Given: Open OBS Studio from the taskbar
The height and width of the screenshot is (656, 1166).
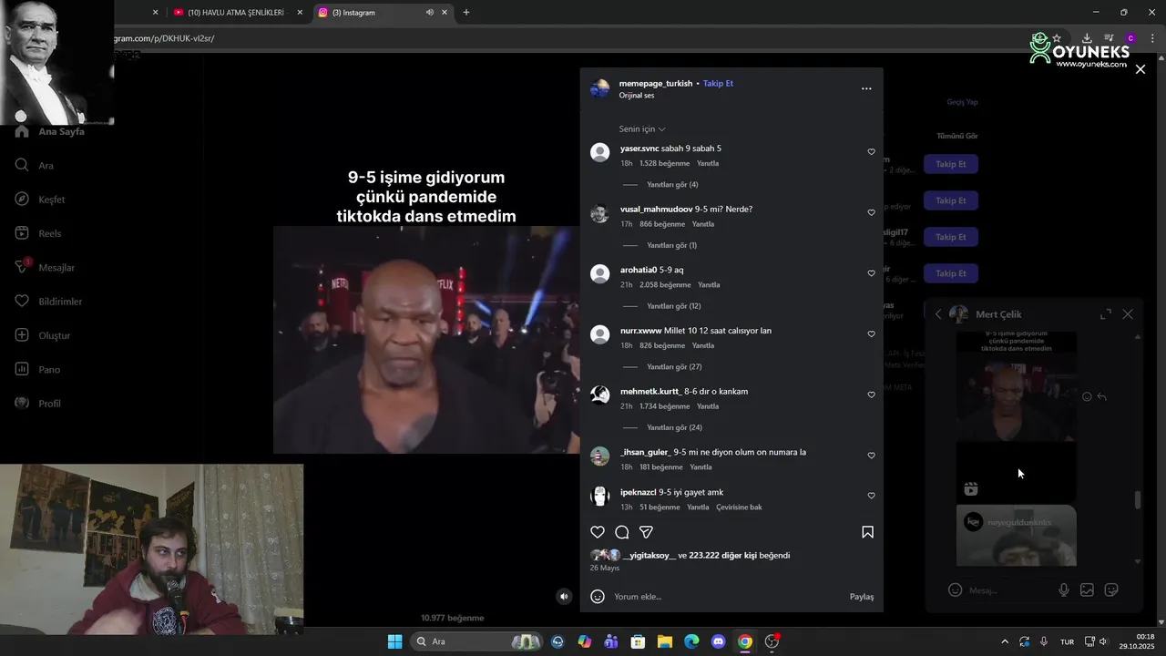Looking at the screenshot, I should 772,641.
